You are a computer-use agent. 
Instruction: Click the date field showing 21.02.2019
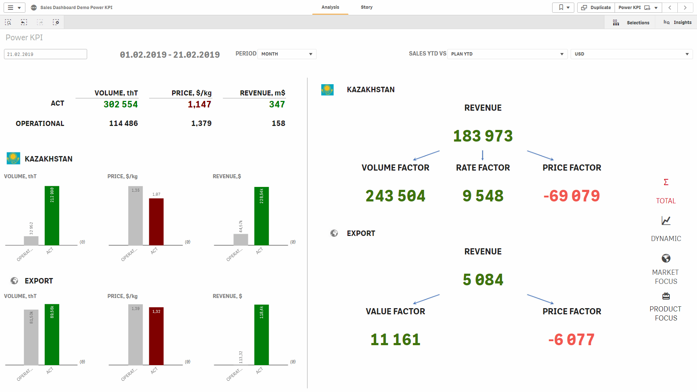coord(45,54)
